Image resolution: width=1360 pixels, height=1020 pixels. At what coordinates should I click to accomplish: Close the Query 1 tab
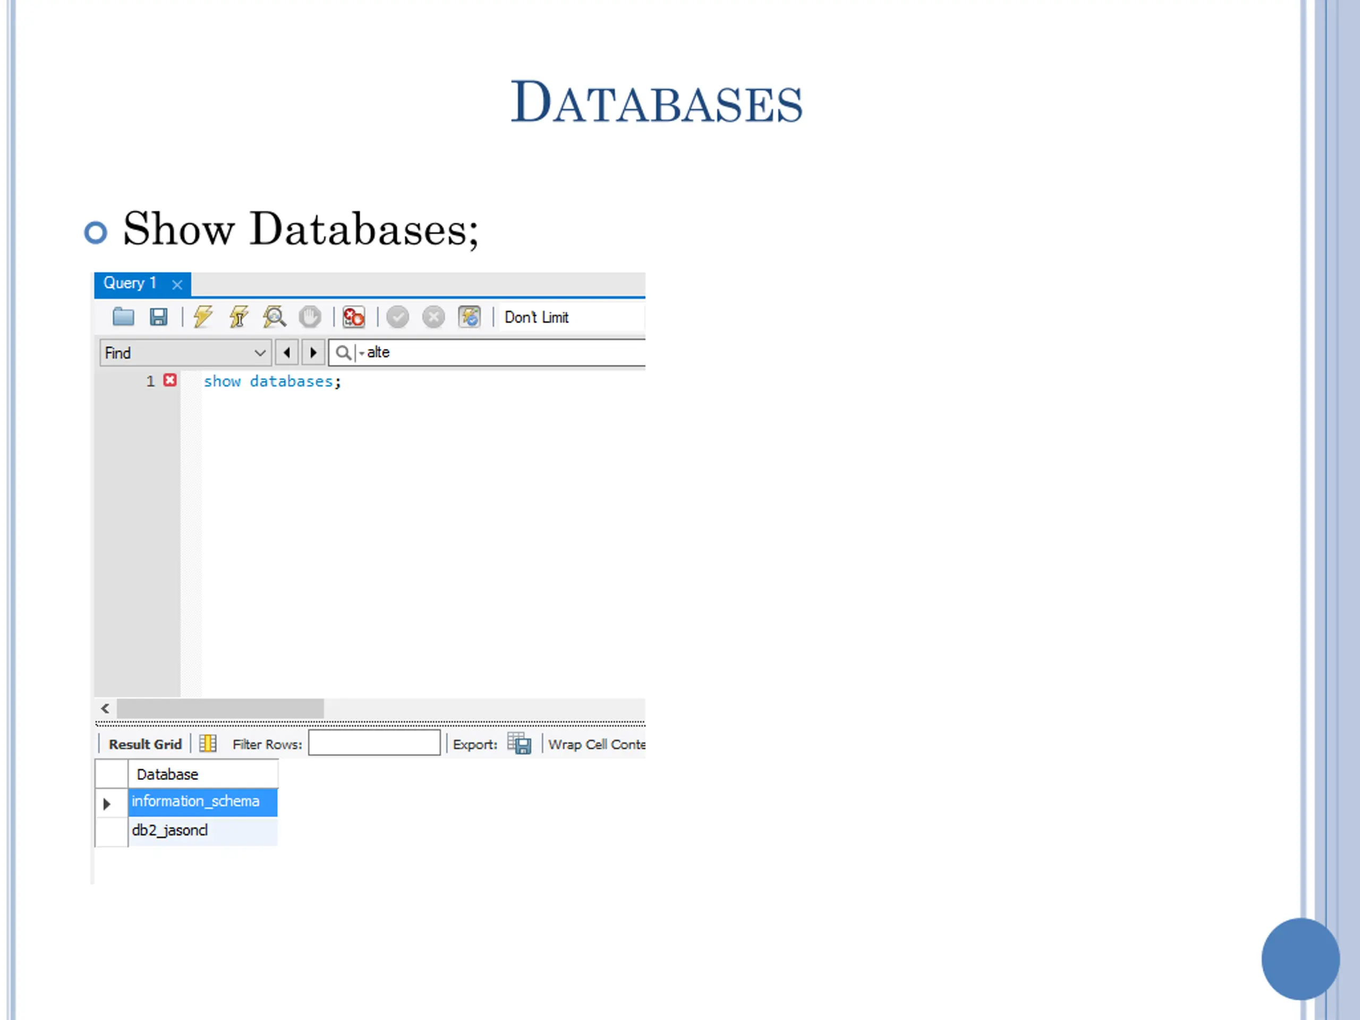177,285
